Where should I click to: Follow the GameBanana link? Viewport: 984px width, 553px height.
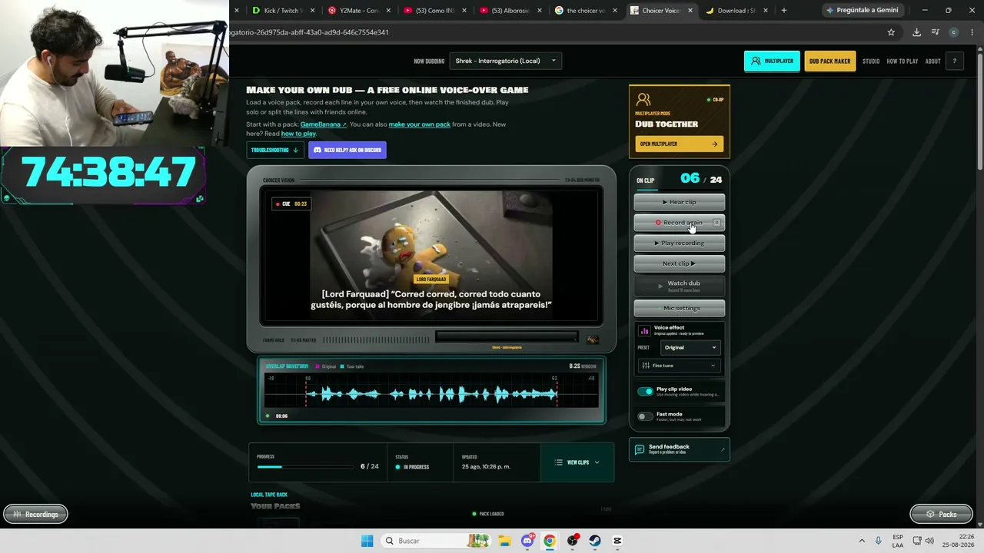(x=323, y=124)
